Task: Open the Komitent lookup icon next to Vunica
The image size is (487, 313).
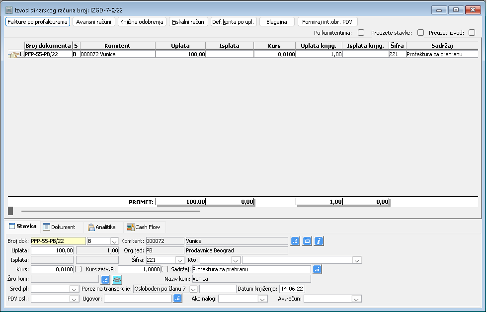Action: (295, 241)
